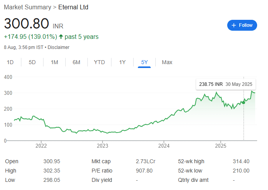The height and width of the screenshot is (190, 268).
Task: Click the 8 Aug, 3:56 pm IST timestamp
Action: tap(24, 47)
